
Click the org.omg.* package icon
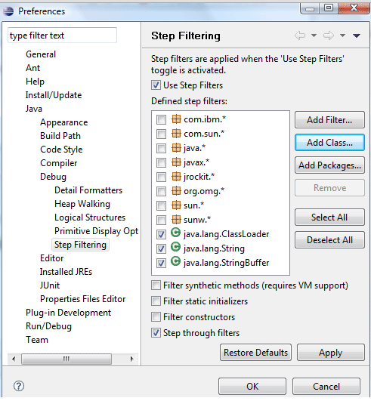pos(176,190)
